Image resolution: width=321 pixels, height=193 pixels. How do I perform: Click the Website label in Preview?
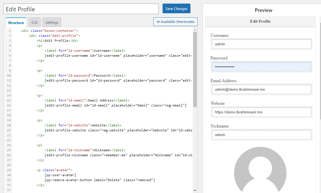[x=217, y=104]
